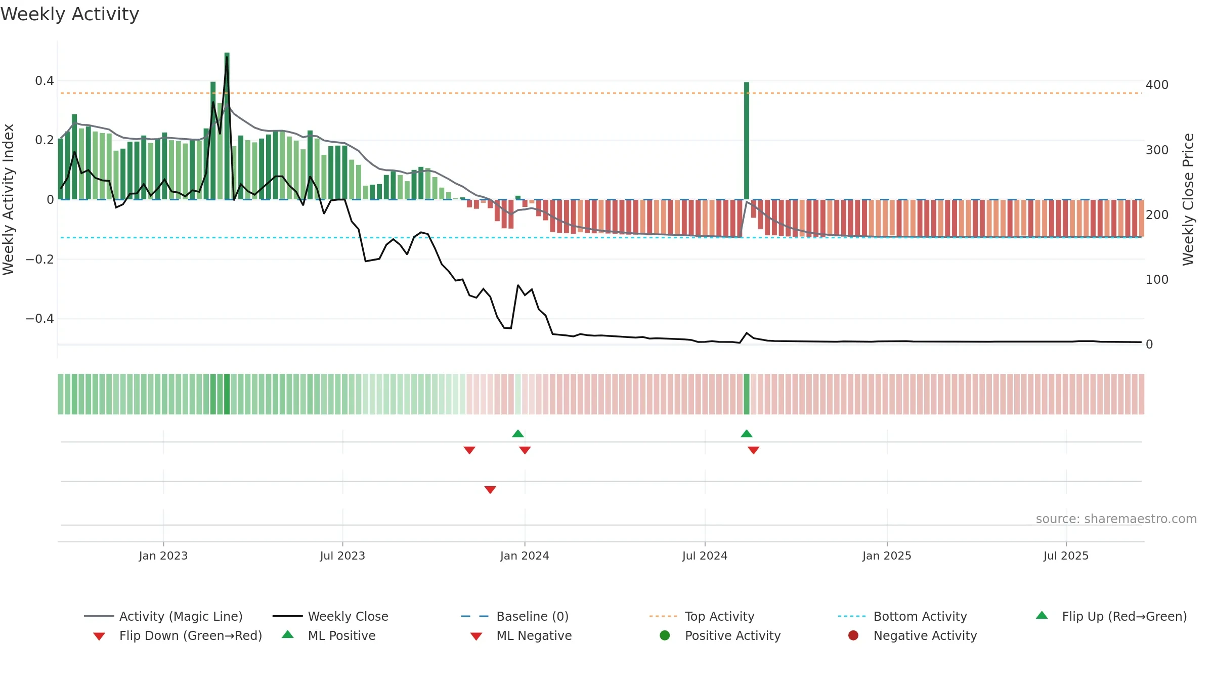Click the source: sharemaestro.com text
Image resolution: width=1214 pixels, height=683 pixels.
click(1116, 519)
